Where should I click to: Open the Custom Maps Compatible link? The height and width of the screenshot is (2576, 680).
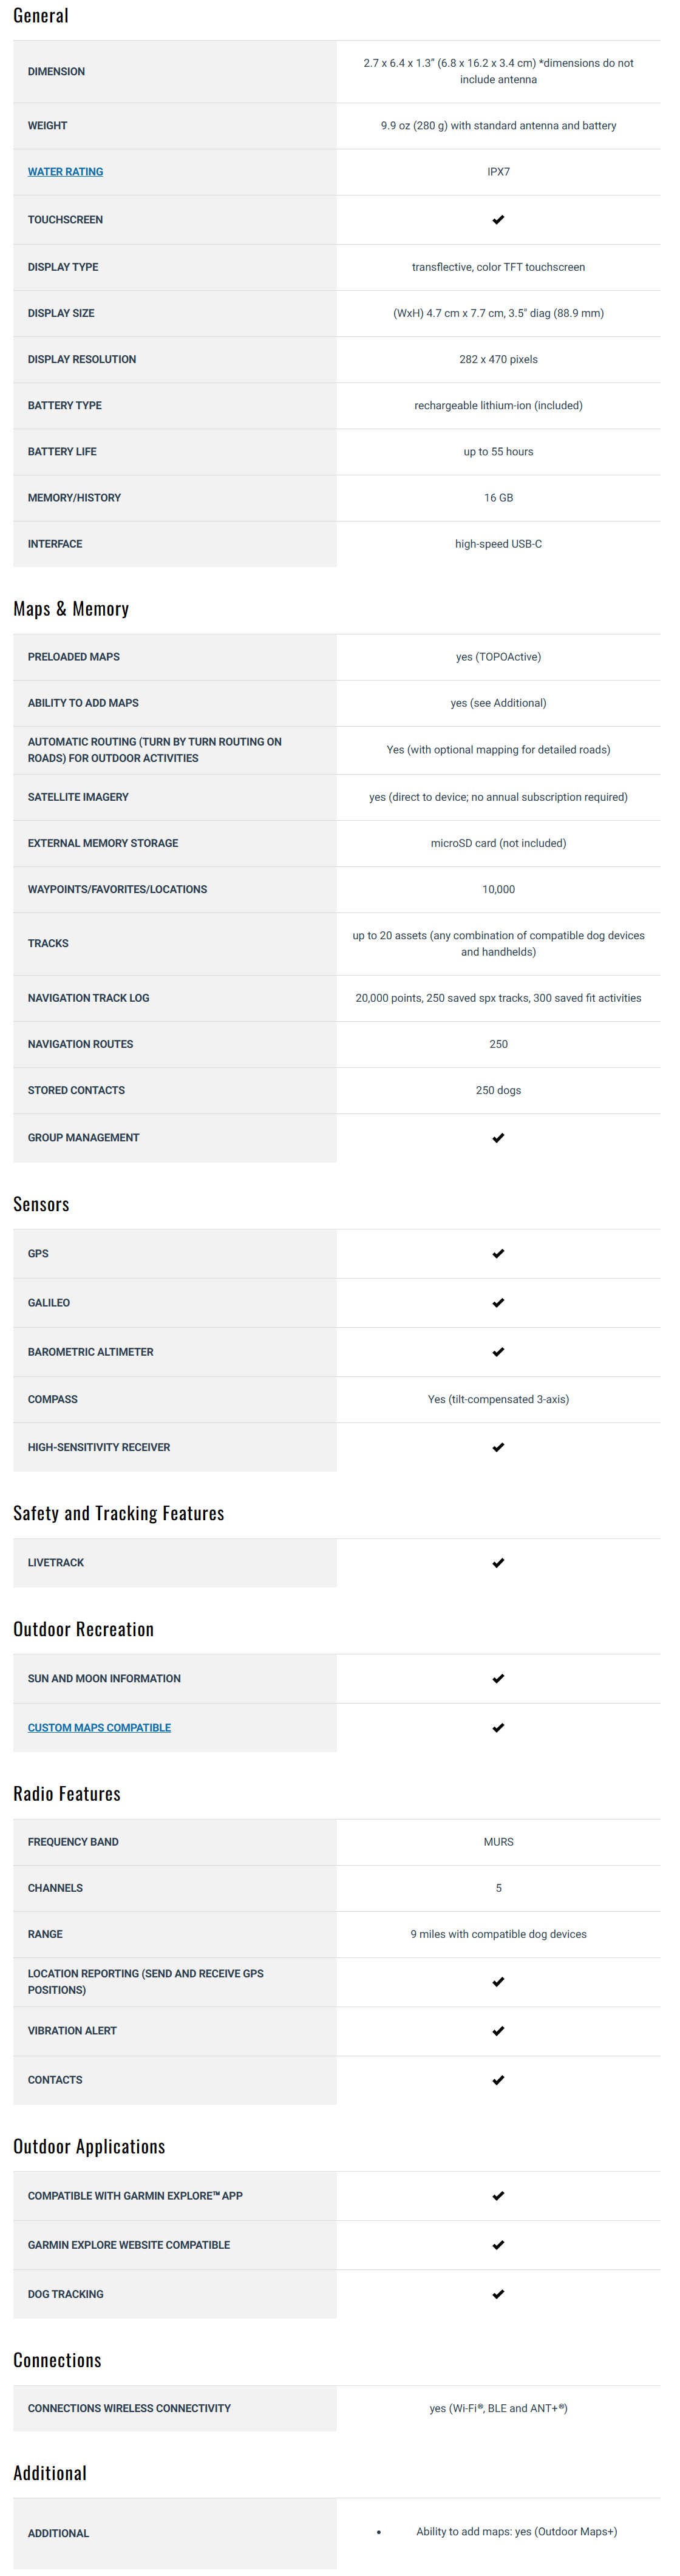[x=99, y=1727]
